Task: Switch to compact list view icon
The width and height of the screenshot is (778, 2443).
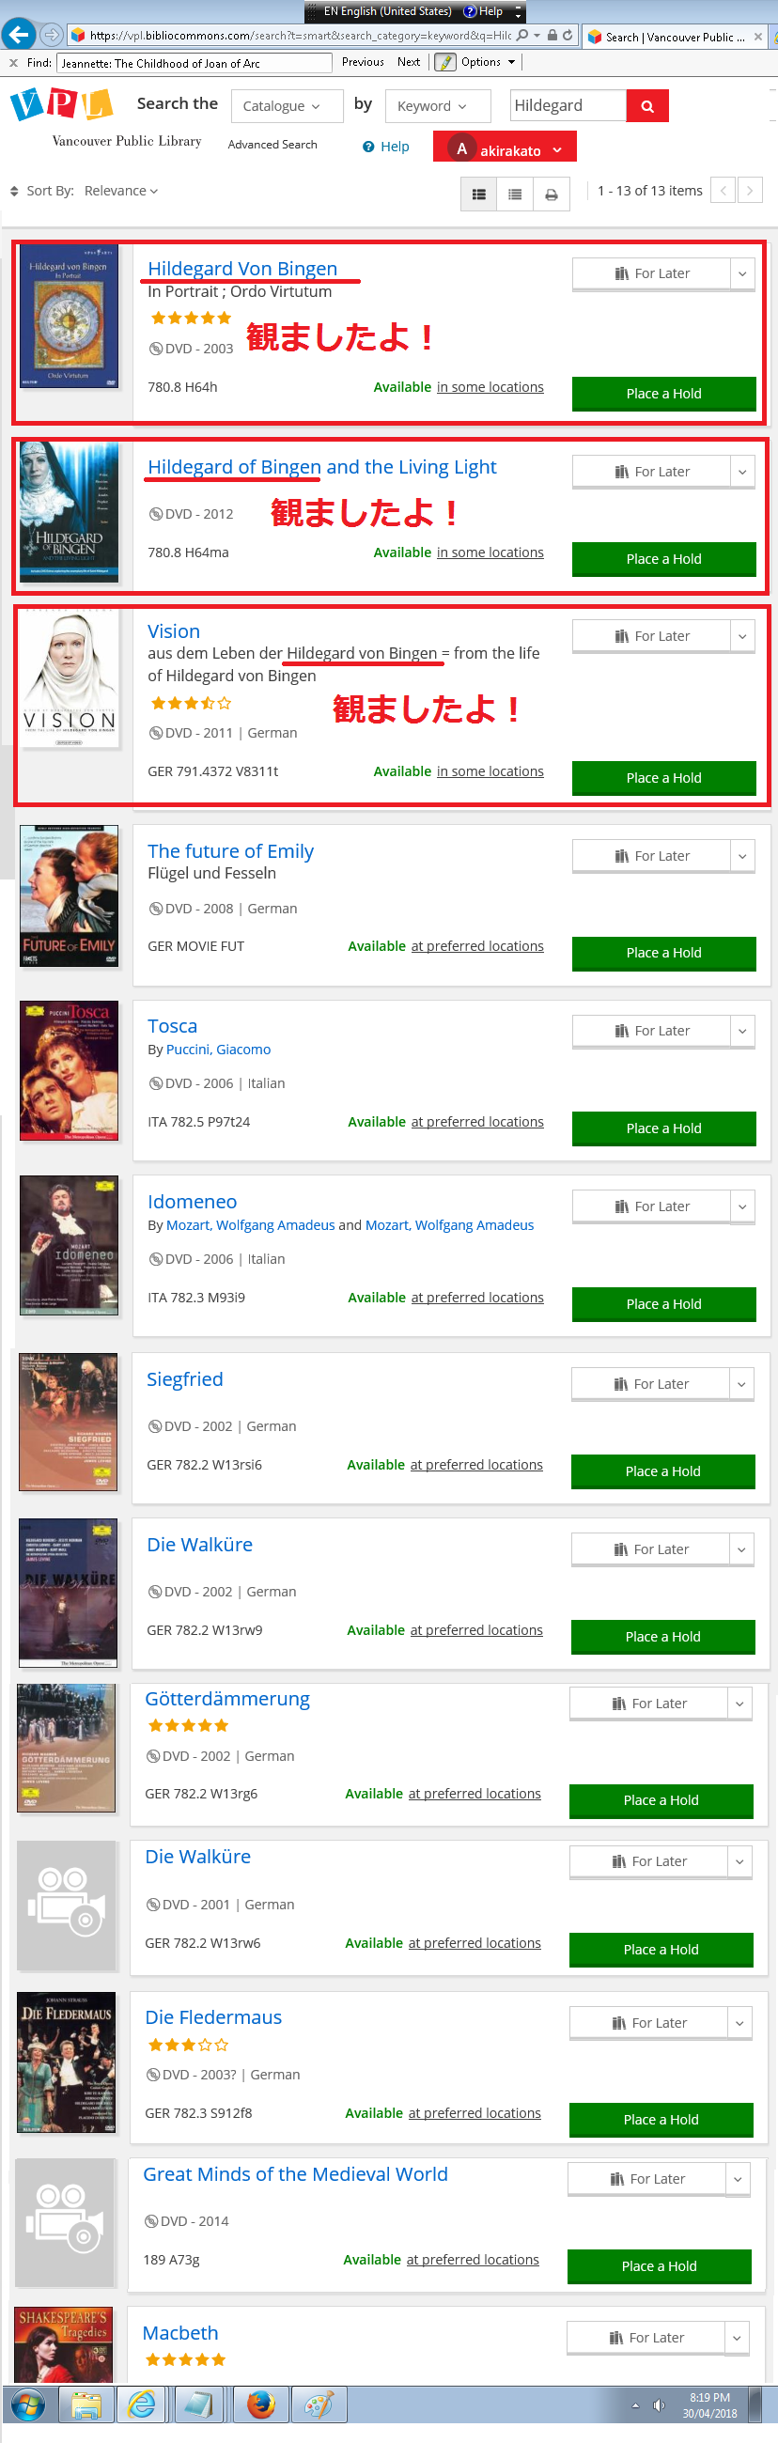Action: [515, 194]
